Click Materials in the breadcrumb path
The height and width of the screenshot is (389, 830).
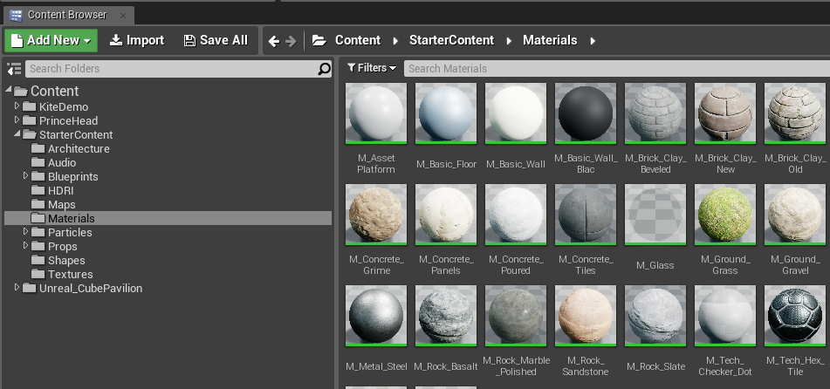[550, 40]
